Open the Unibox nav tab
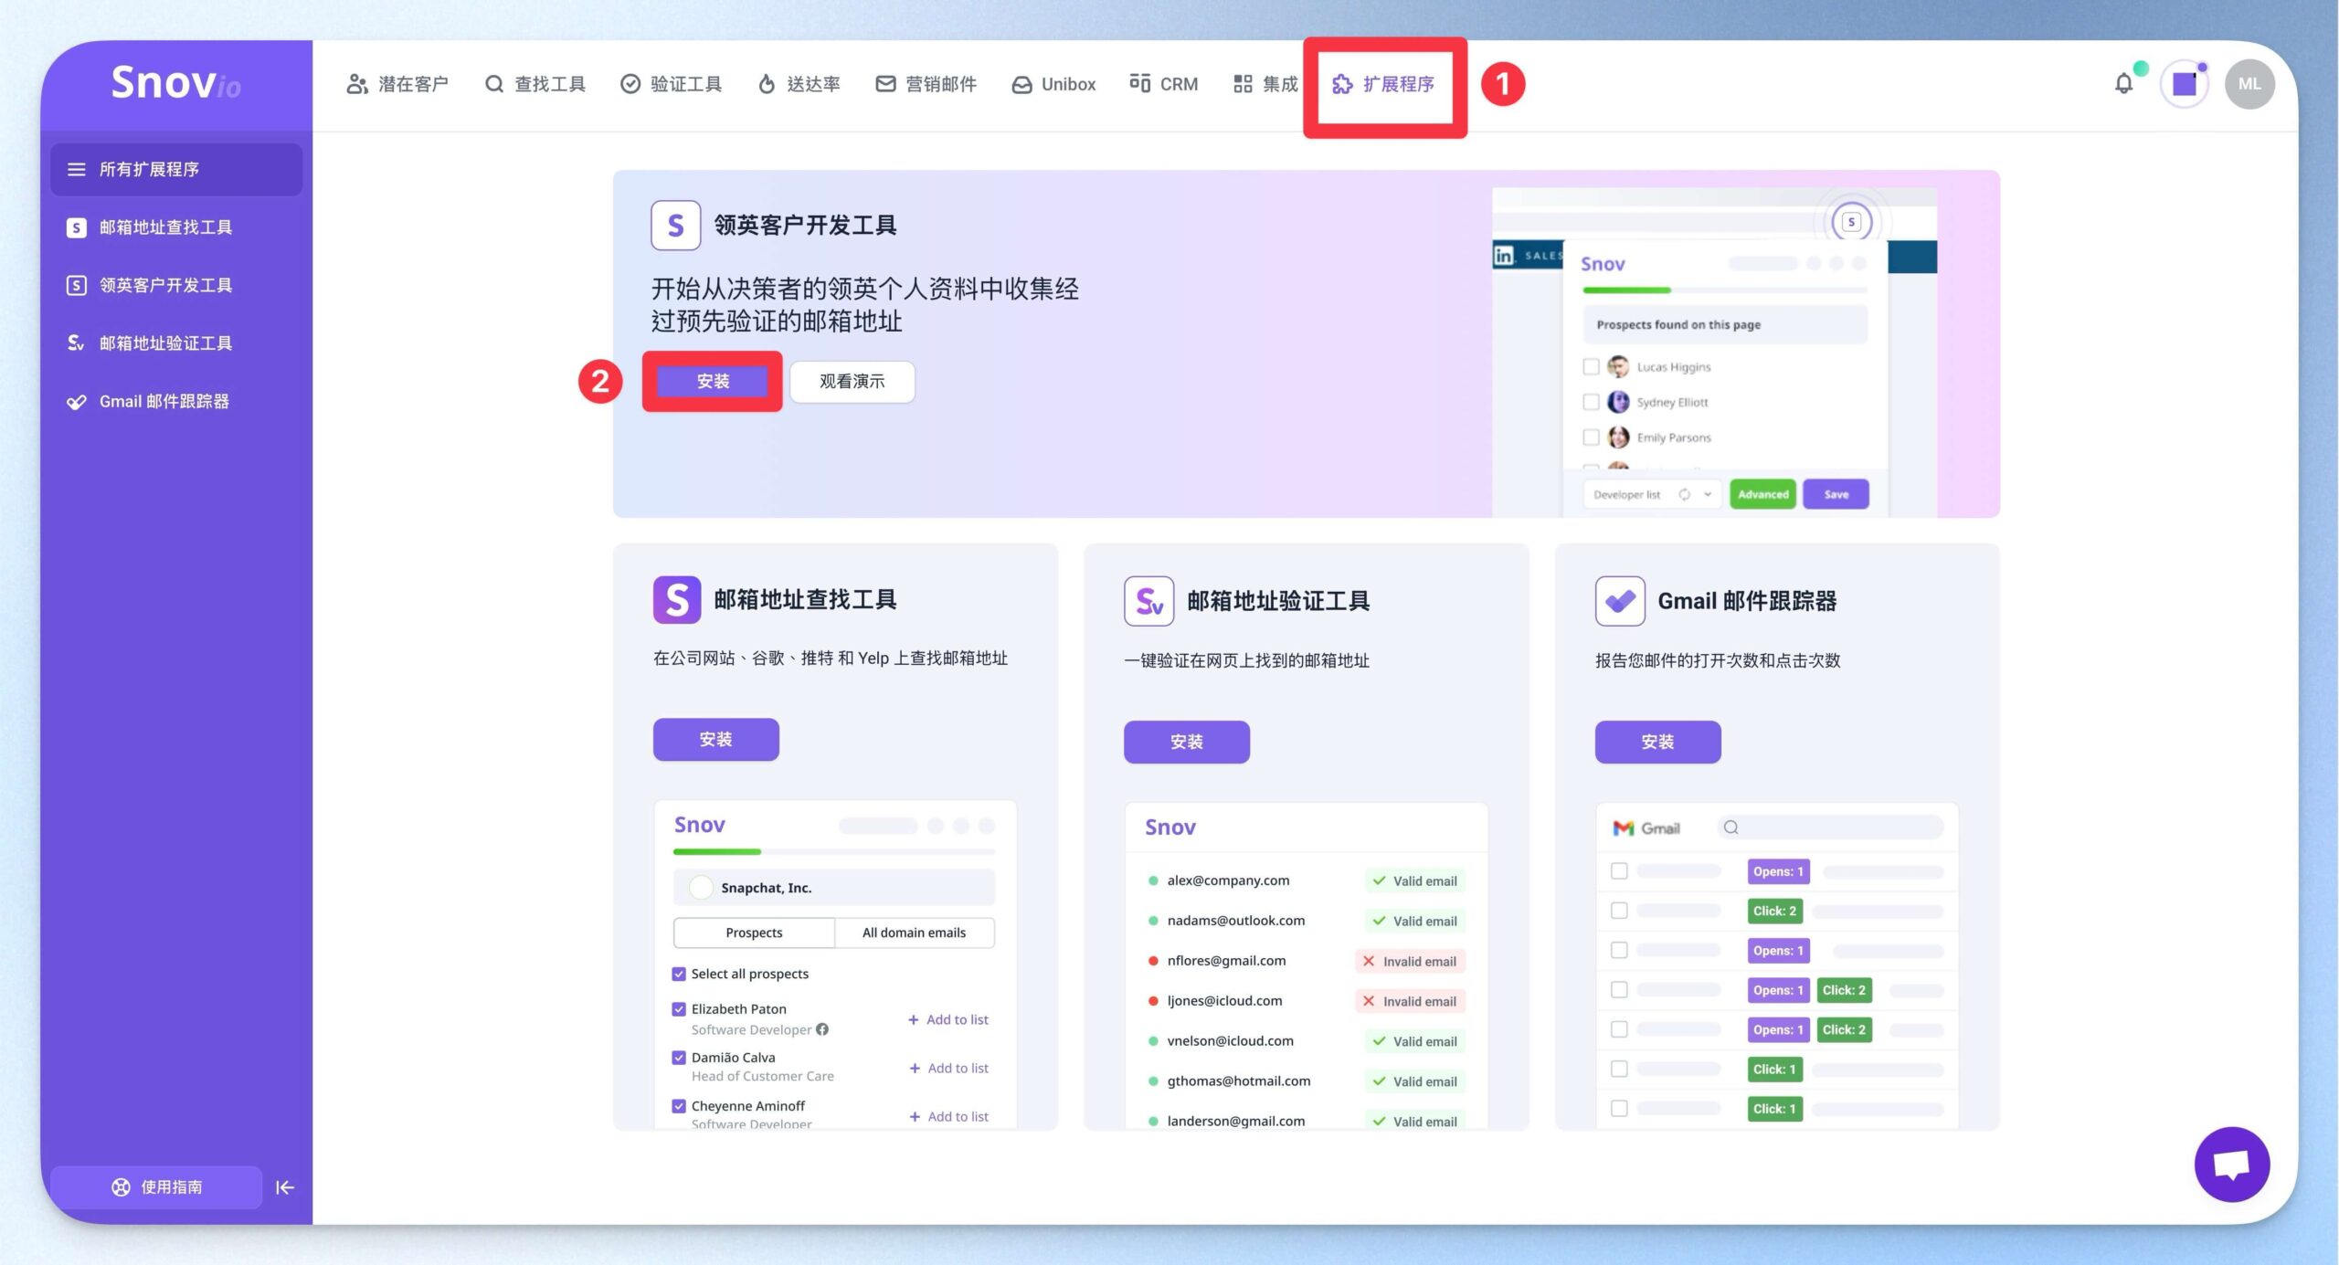 point(1053,84)
